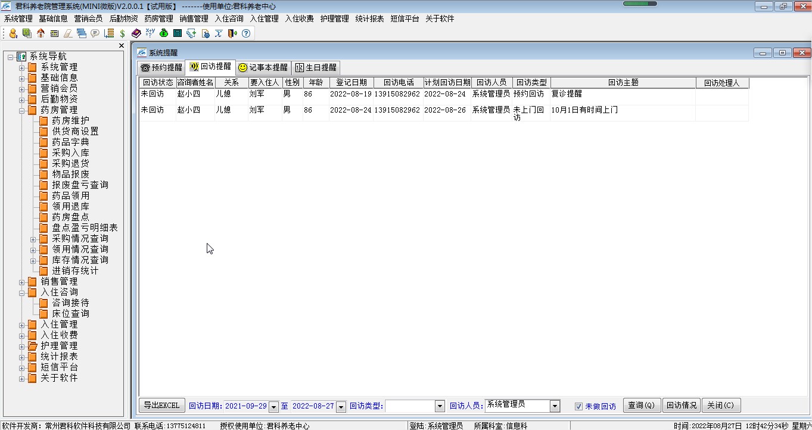This screenshot has width=812, height=430.
Task: Open the start date picker for 回访日期
Action: tap(273, 406)
